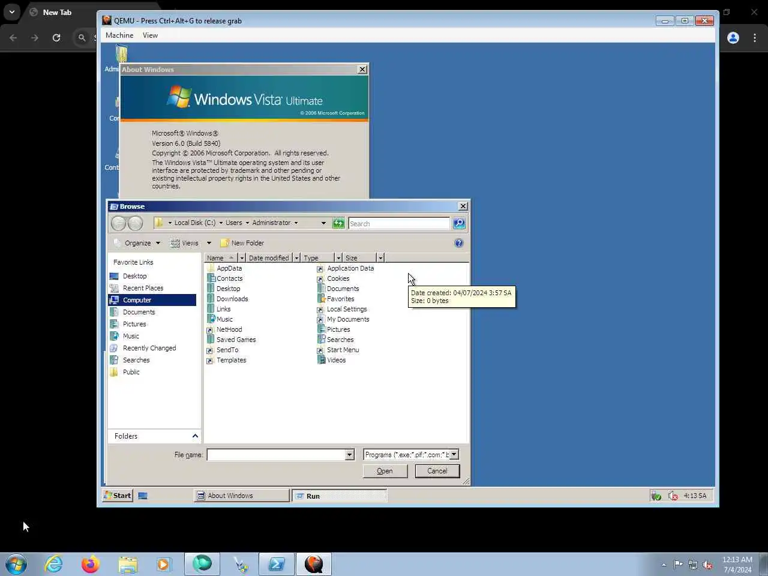Click the File name text field
Viewport: 768px width, 576px height.
tap(276, 455)
